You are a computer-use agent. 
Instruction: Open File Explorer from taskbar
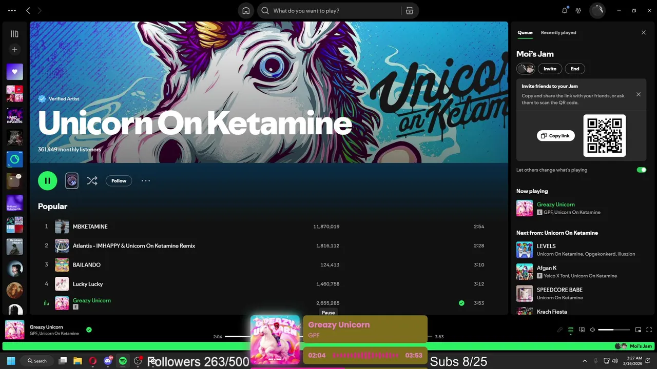coord(78,361)
